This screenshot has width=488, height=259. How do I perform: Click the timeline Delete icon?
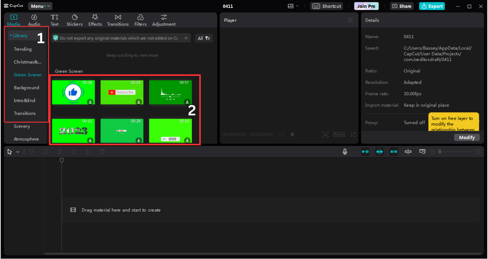tap(102, 152)
